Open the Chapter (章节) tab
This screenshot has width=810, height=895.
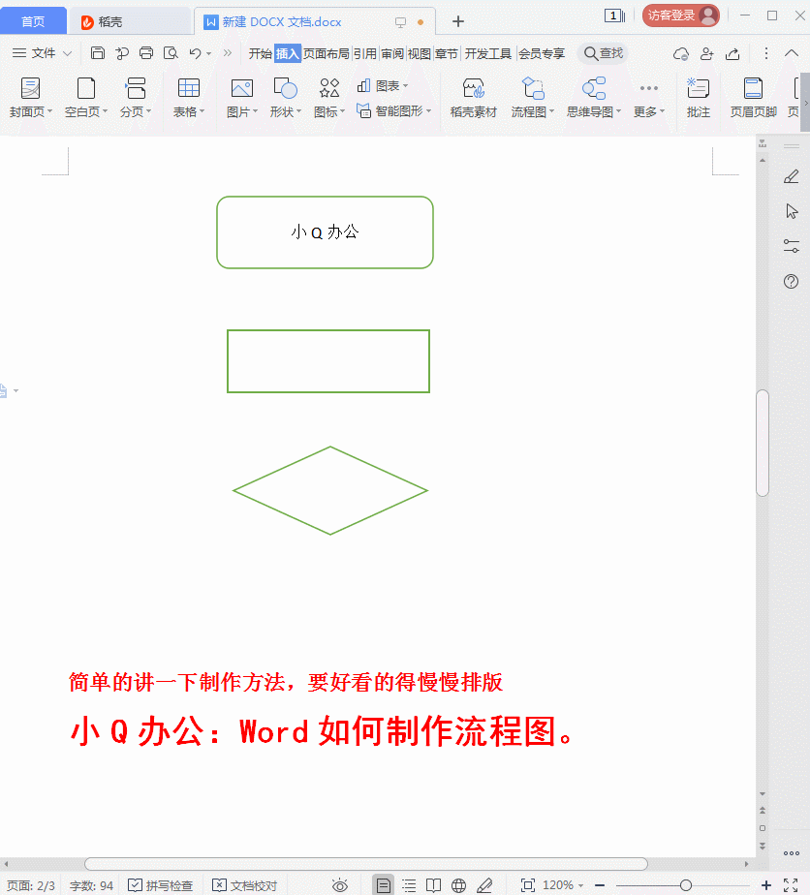(x=447, y=53)
